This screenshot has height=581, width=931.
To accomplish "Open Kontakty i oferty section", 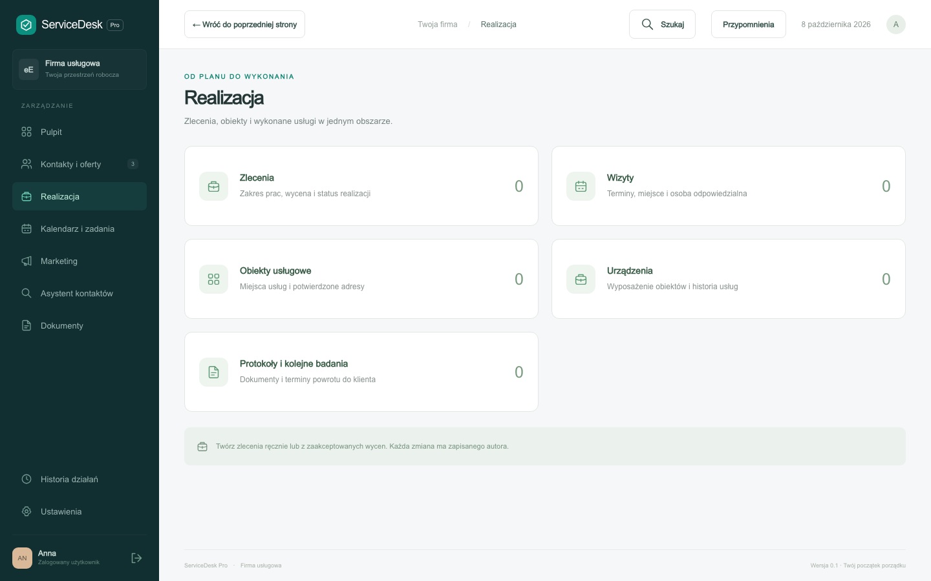I will 80,164.
